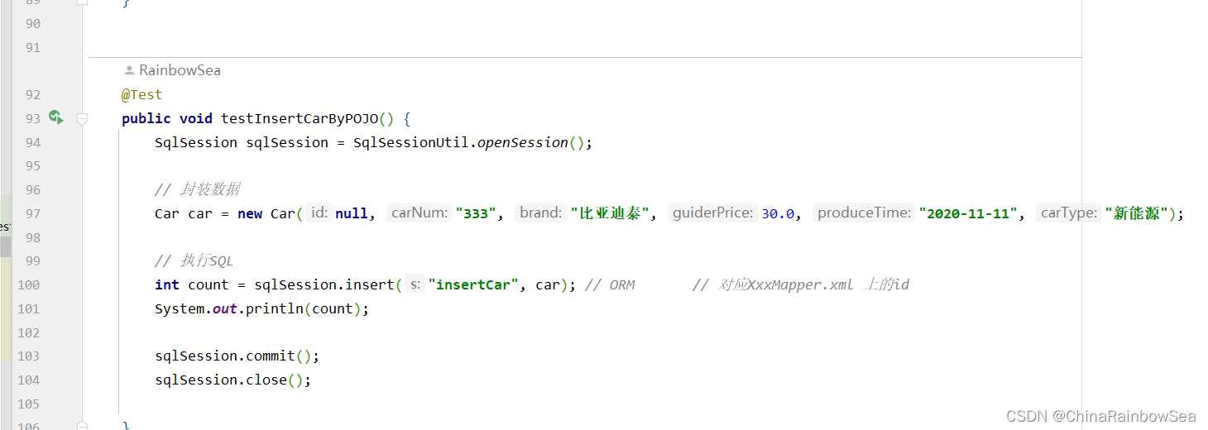
Task: Click string literal "insertCar"
Action: (473, 284)
